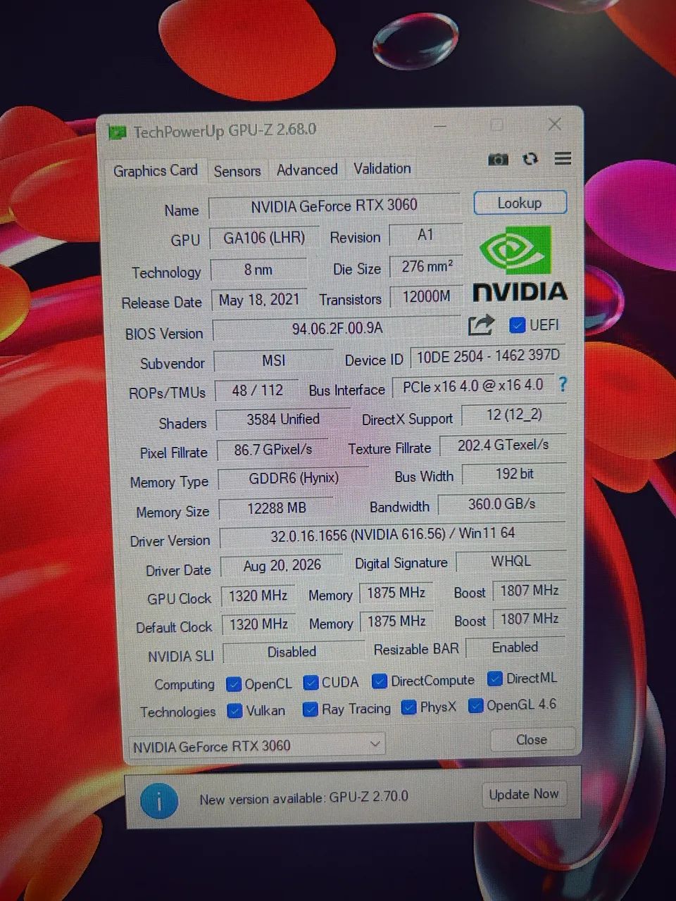Image resolution: width=676 pixels, height=901 pixels.
Task: Click the Resizable BAR value Enabled
Action: point(515,648)
